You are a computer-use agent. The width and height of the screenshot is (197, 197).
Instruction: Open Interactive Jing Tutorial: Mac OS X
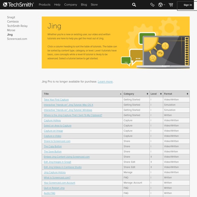69,105
